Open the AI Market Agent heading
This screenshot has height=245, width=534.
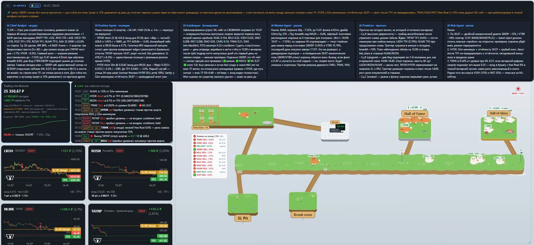point(286,26)
